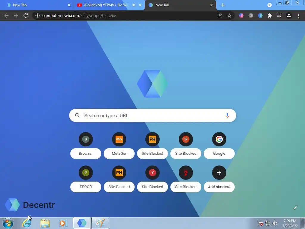Click the Add shortcut plus icon
The height and width of the screenshot is (229, 305).
219,173
